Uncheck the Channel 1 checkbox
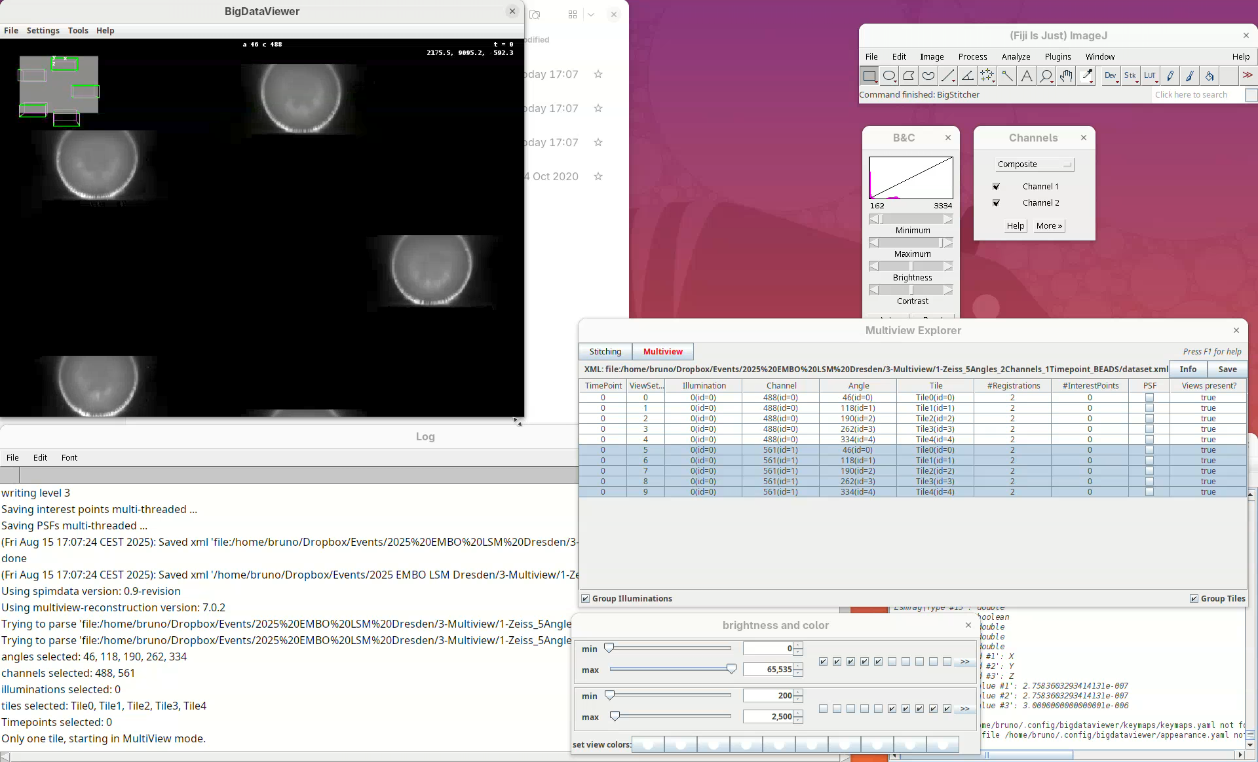Image resolution: width=1258 pixels, height=762 pixels. click(996, 187)
